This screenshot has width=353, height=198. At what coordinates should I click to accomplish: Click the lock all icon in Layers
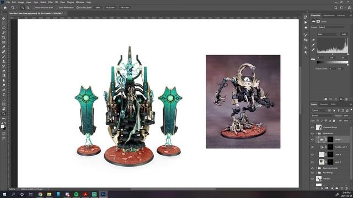[x=334, y=121]
